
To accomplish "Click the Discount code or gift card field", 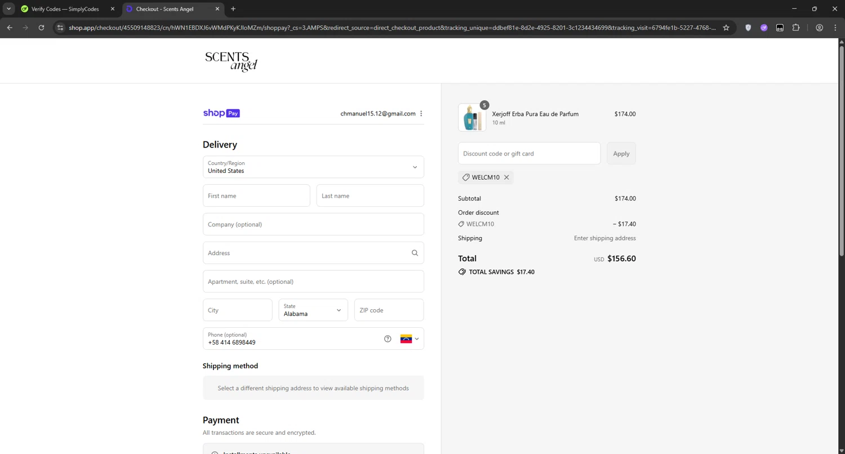I will click(x=530, y=153).
